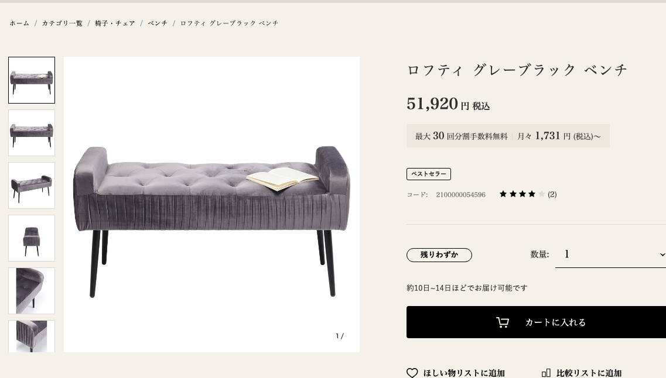Click 比較リストに追加 text link
The width and height of the screenshot is (666, 378).
pyautogui.click(x=589, y=373)
